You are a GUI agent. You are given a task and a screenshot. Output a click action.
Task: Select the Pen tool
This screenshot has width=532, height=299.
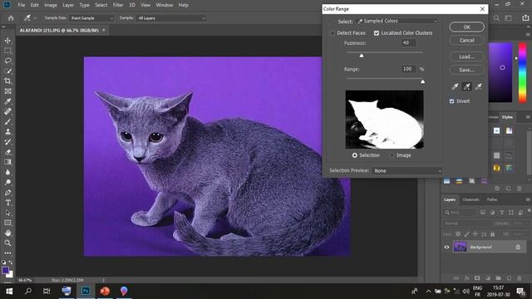click(x=7, y=193)
